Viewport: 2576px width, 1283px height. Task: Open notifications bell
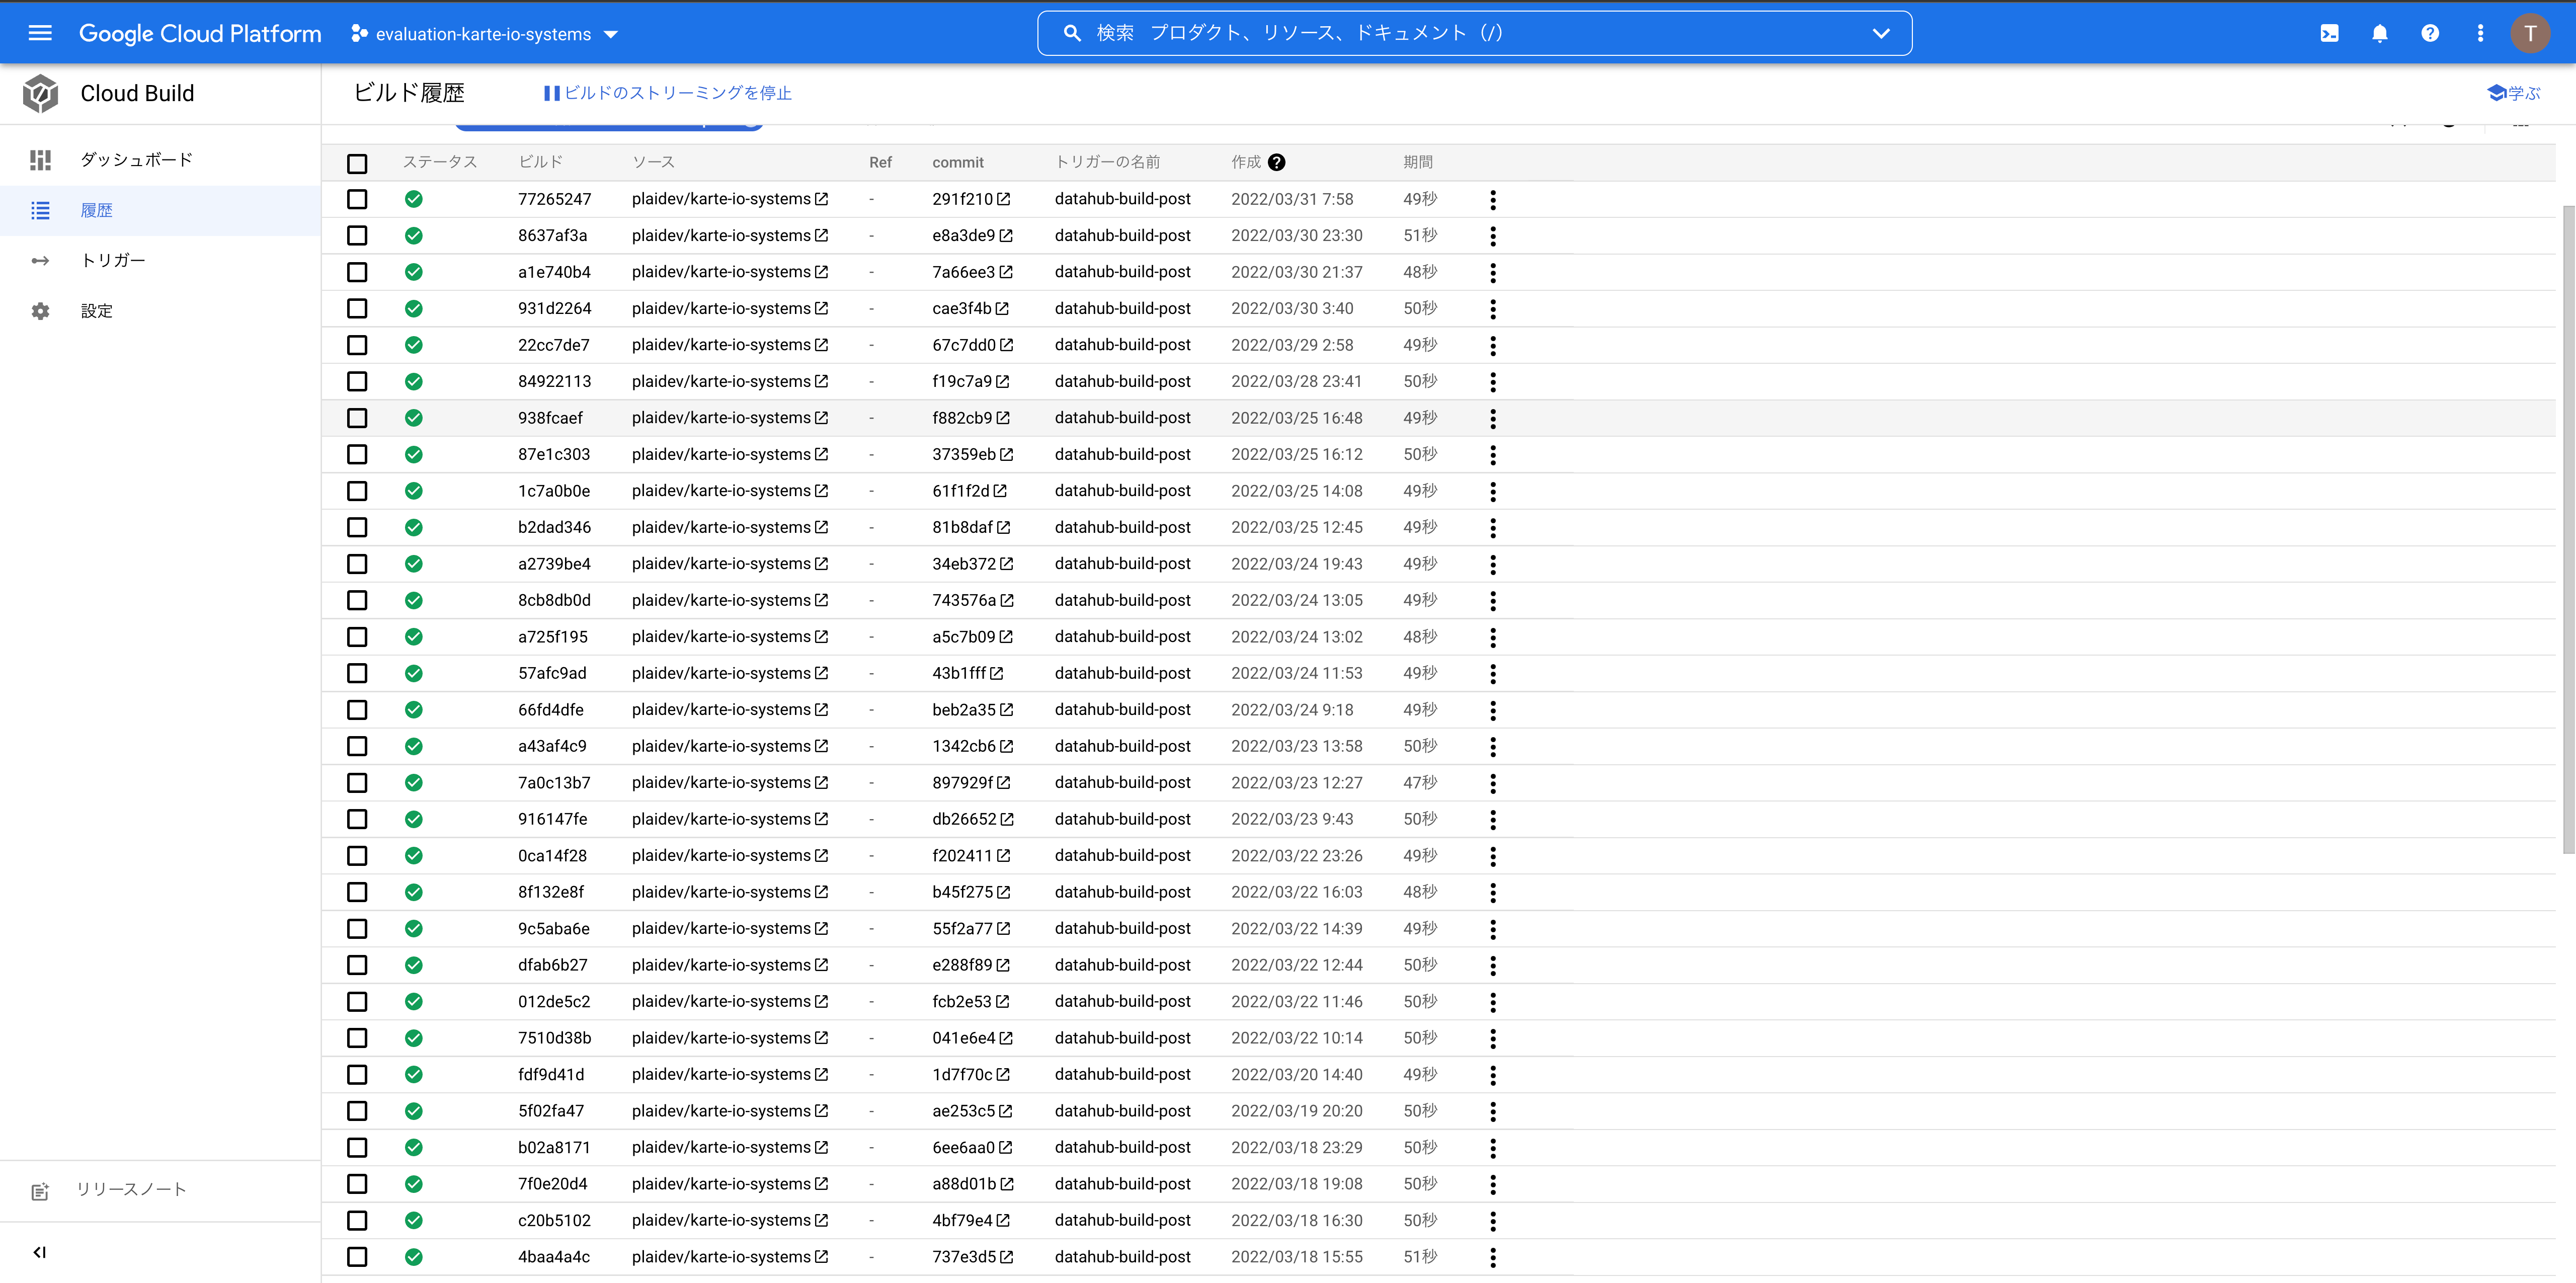[2379, 33]
